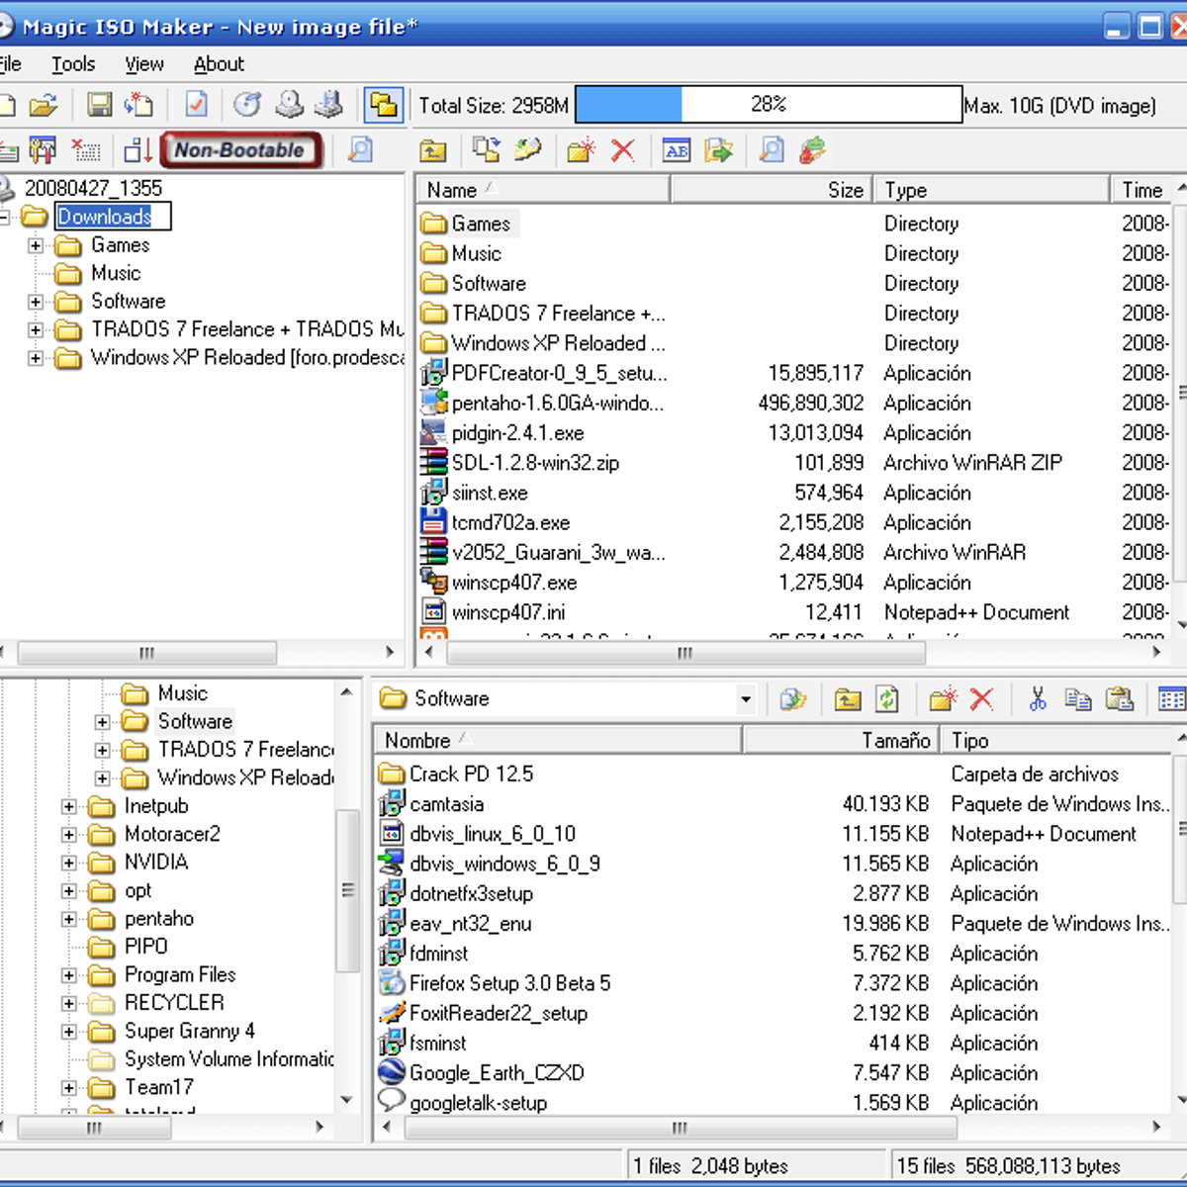
Task: Toggle the Windows Explorer panel icon
Action: (x=384, y=105)
